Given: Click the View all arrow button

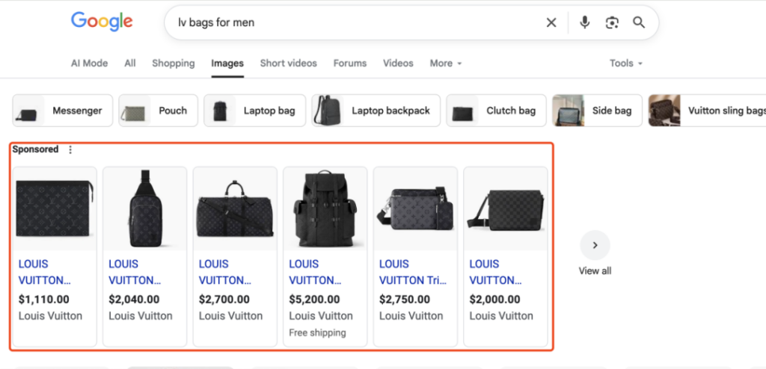Looking at the screenshot, I should coord(595,245).
